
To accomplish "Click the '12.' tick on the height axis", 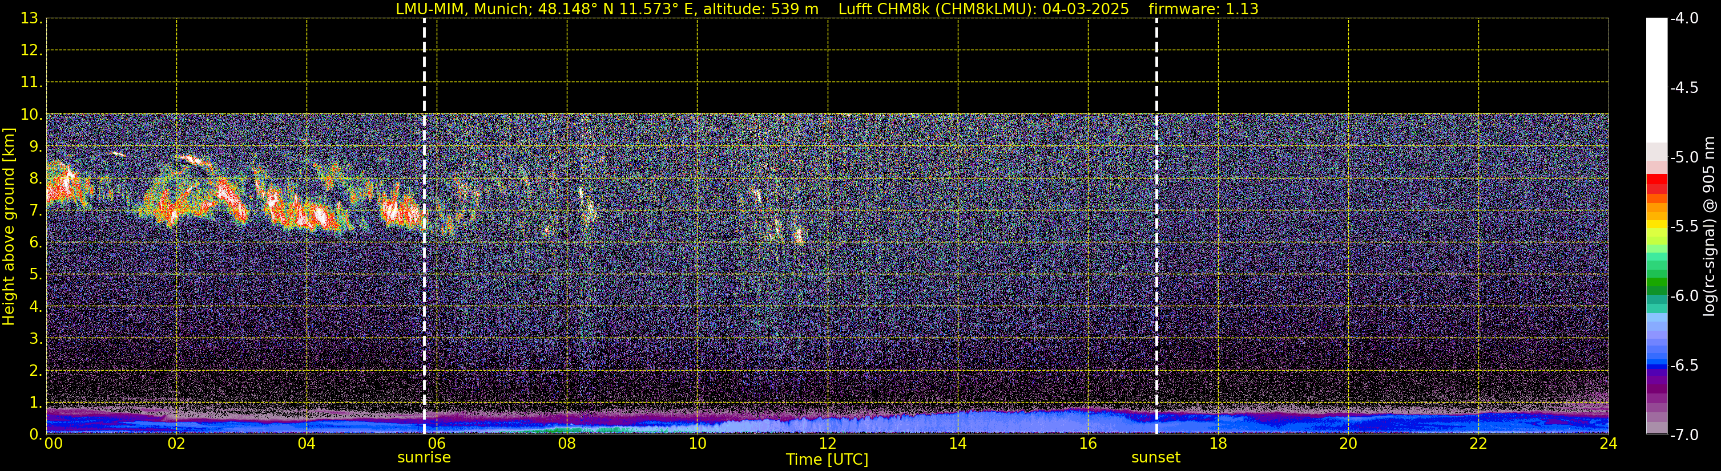I will pyautogui.click(x=31, y=51).
